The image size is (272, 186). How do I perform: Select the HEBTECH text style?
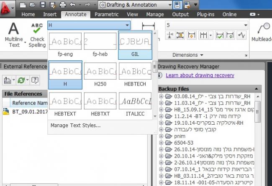(135, 75)
